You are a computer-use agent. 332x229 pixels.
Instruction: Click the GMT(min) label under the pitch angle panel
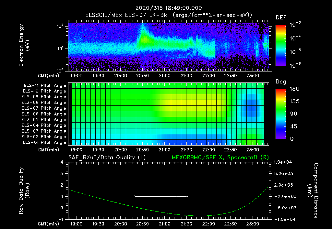point(48,150)
